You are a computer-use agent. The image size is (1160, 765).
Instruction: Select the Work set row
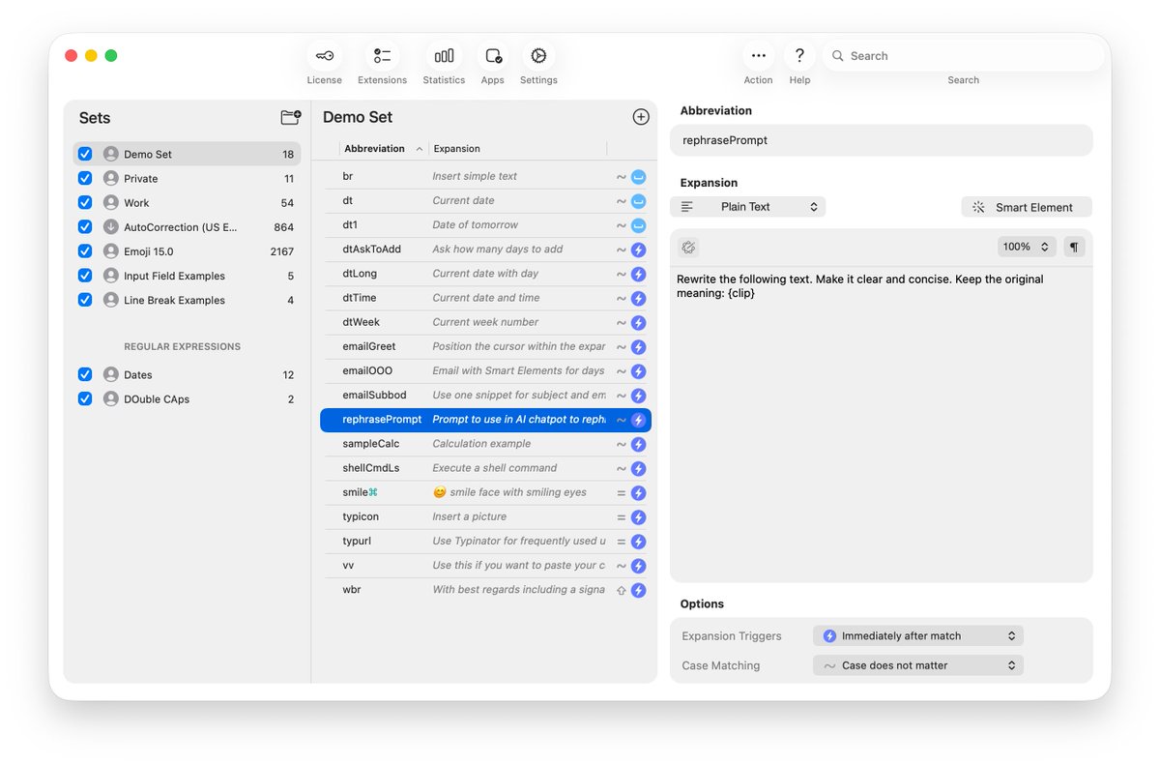(188, 202)
